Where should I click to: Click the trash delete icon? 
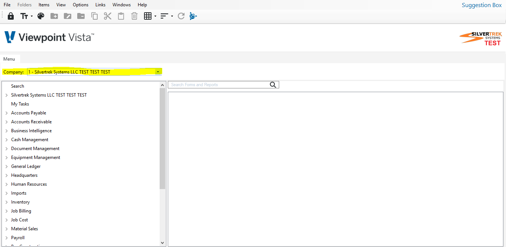[134, 16]
